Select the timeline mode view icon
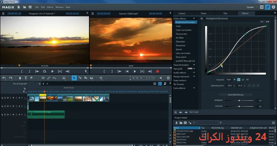Screen dimensions: 277x146 tap(160, 84)
